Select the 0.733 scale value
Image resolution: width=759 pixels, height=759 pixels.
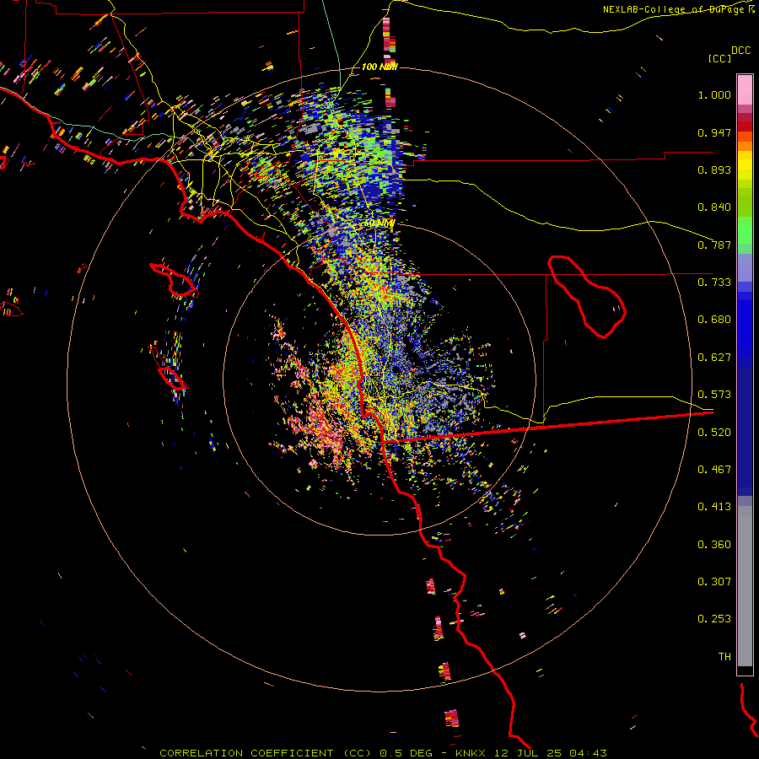[714, 283]
